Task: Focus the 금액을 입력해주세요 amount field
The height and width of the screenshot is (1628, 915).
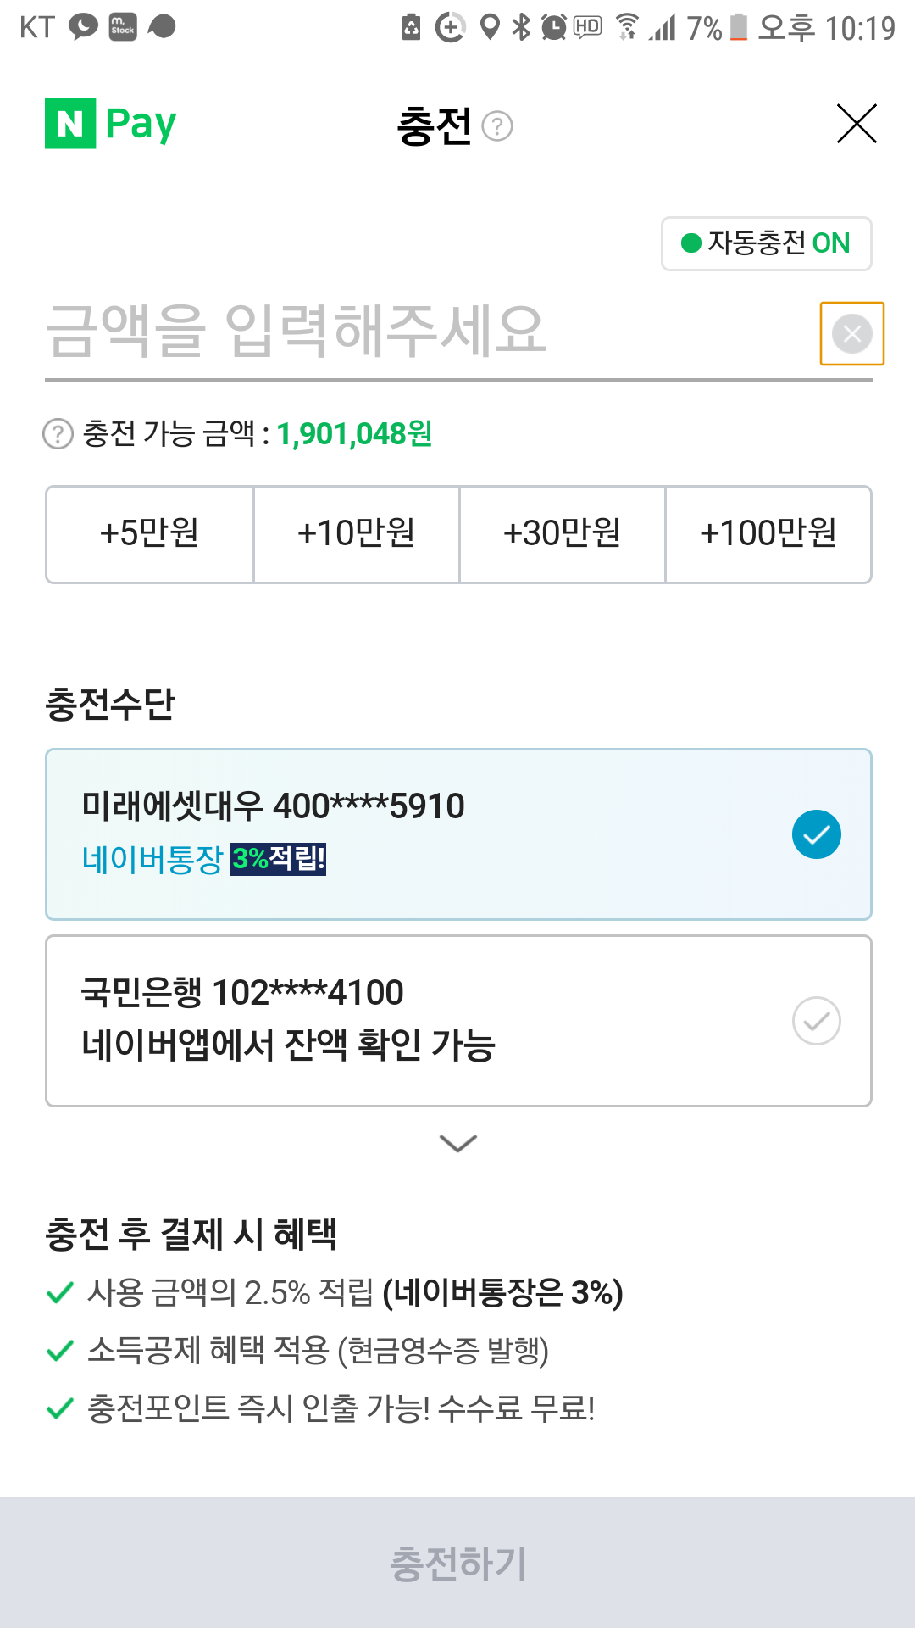Action: 428,331
